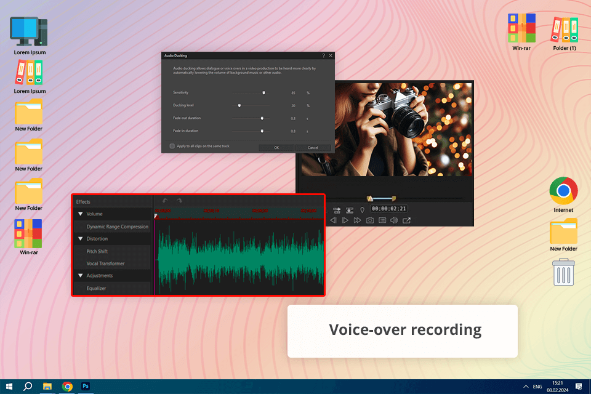591x394 pixels.
Task: Click the timecode 00:00:02:21 field
Action: pyautogui.click(x=388, y=209)
